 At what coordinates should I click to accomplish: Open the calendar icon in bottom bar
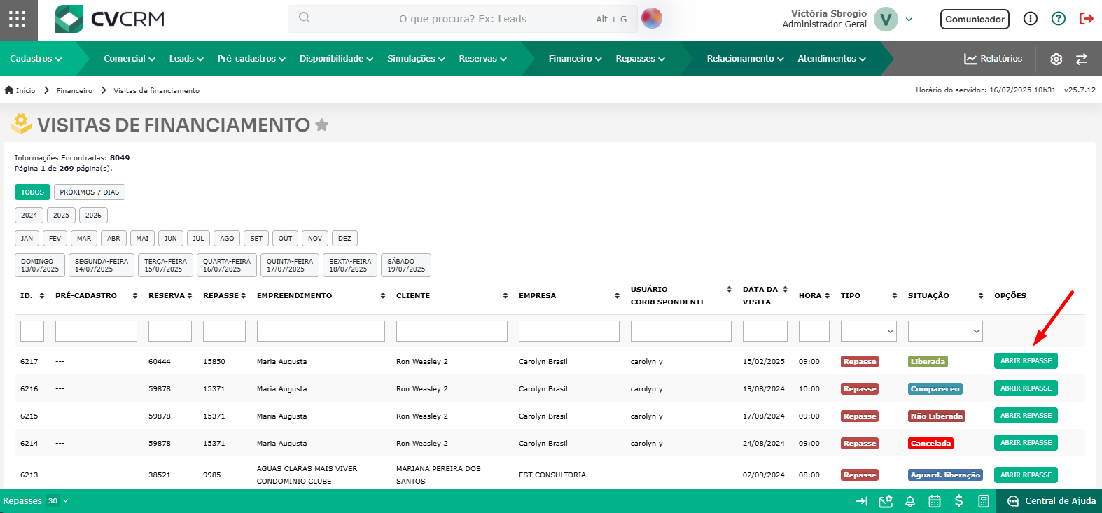point(935,501)
